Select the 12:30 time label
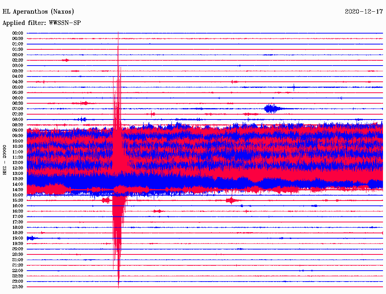Viewport: 386px width, 294px height. coord(18,168)
